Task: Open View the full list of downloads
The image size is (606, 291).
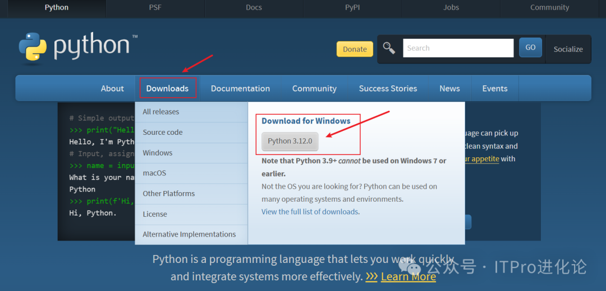Action: coord(310,212)
